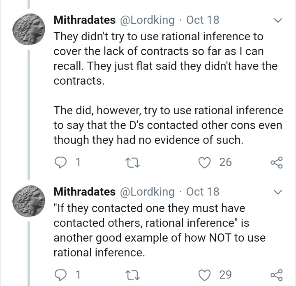
Task: Open the first tweet's Oct 18 timestamp
Action: point(203,20)
